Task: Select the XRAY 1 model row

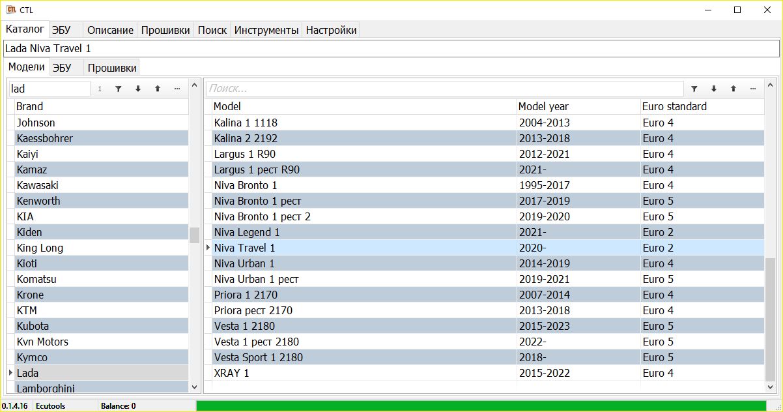Action: point(488,373)
